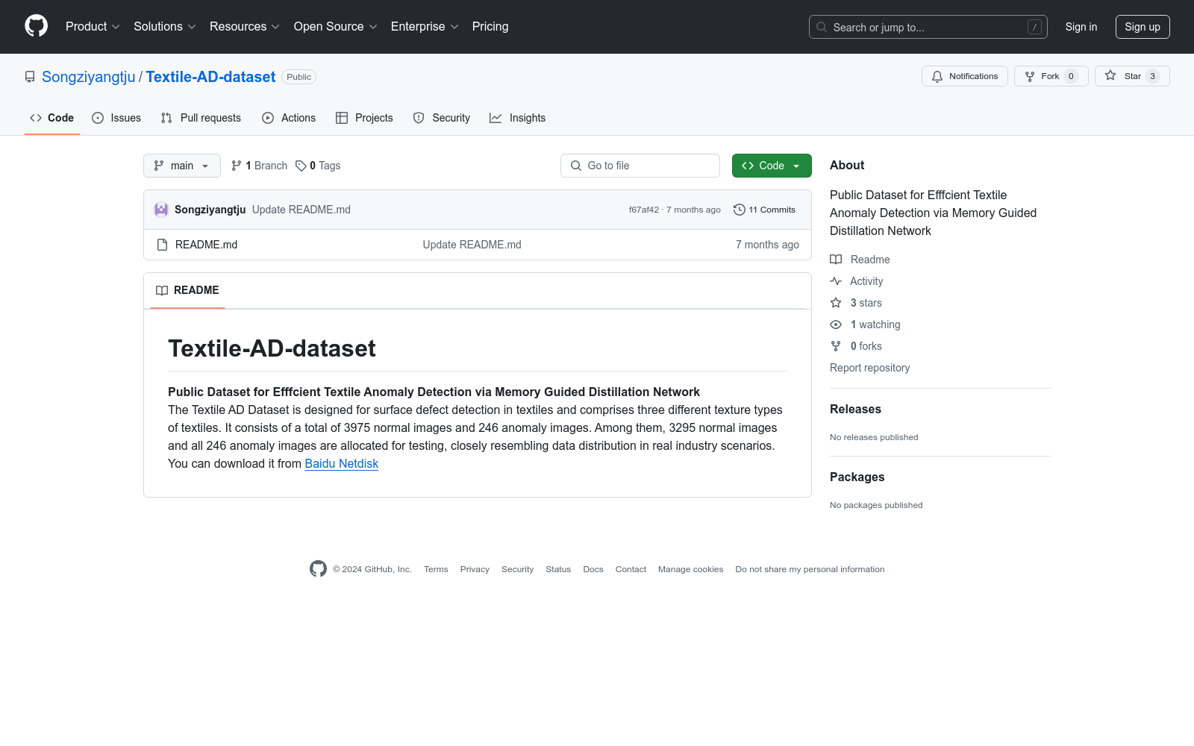This screenshot has width=1194, height=746.
Task: Open the Projects tab
Action: 364,118
